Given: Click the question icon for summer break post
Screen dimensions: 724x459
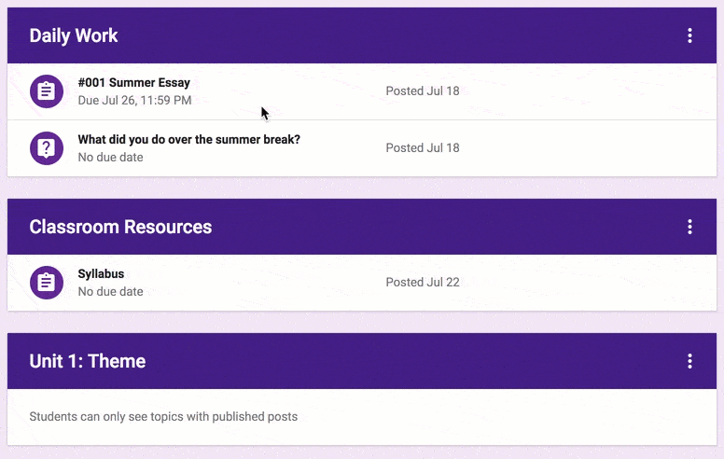Looking at the screenshot, I should click(47, 148).
